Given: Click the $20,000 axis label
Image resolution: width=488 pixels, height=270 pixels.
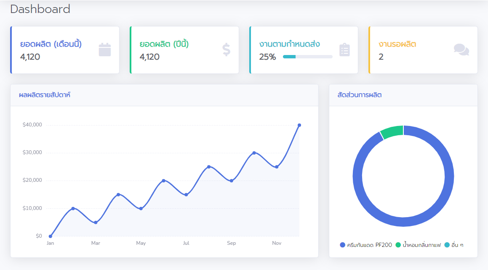Looking at the screenshot, I should [32, 180].
